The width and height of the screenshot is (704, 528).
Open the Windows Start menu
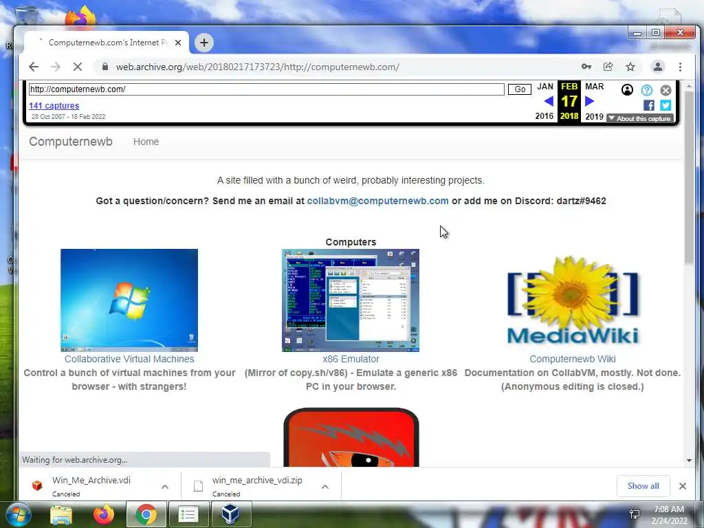click(x=18, y=514)
